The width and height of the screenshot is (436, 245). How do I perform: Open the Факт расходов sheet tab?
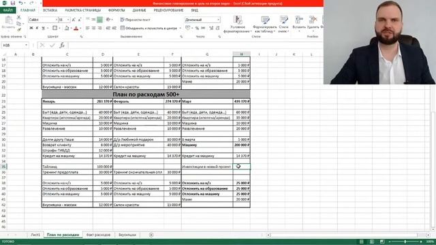click(98, 235)
